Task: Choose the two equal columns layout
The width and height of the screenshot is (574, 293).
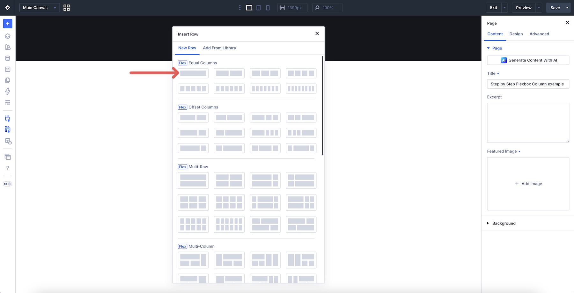Action: coord(229,73)
